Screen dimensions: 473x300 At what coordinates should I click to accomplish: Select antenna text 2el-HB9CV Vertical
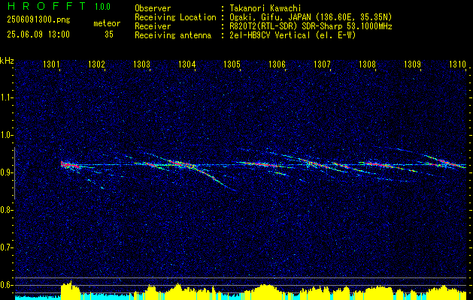coord(270,35)
